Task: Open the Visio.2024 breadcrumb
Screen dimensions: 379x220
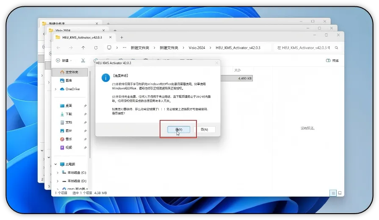Action: (197, 47)
